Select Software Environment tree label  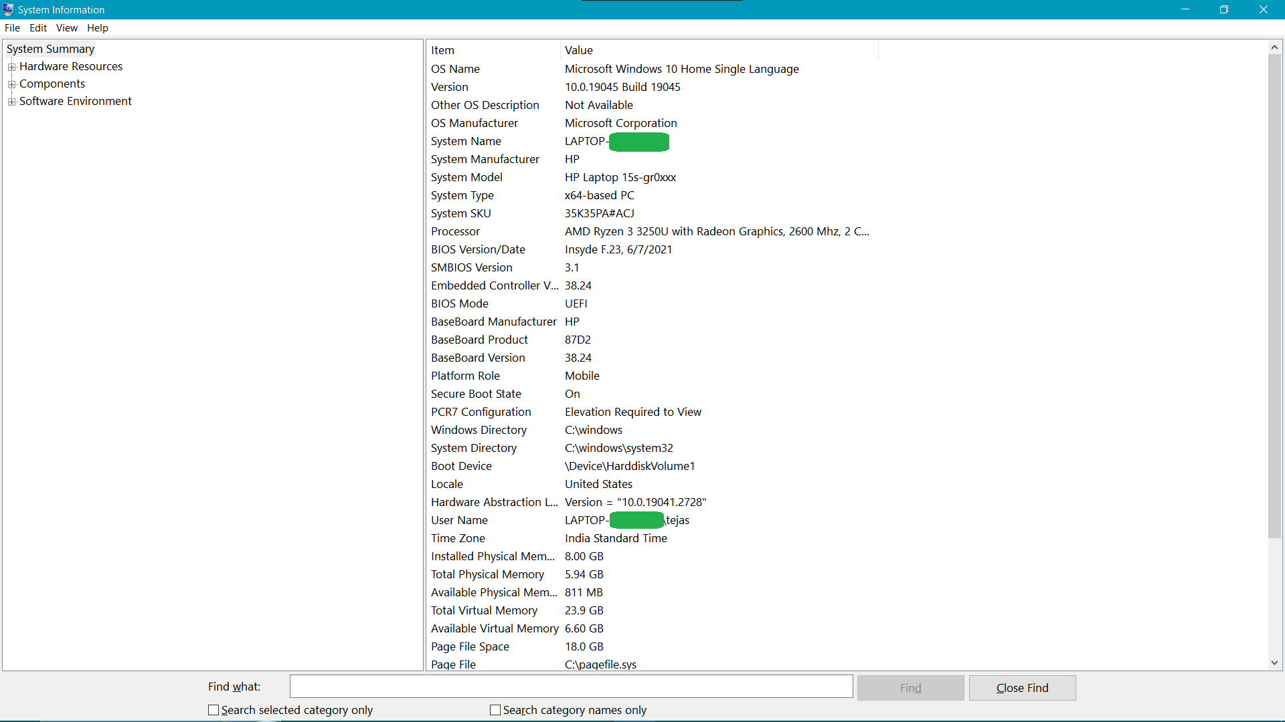76,101
